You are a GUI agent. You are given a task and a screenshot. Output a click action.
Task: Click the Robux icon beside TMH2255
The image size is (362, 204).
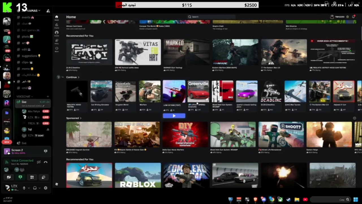coord(348,17)
